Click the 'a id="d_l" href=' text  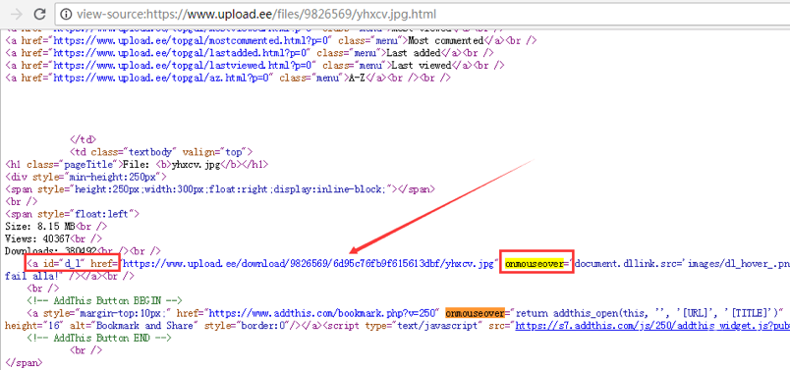pyautogui.click(x=73, y=264)
